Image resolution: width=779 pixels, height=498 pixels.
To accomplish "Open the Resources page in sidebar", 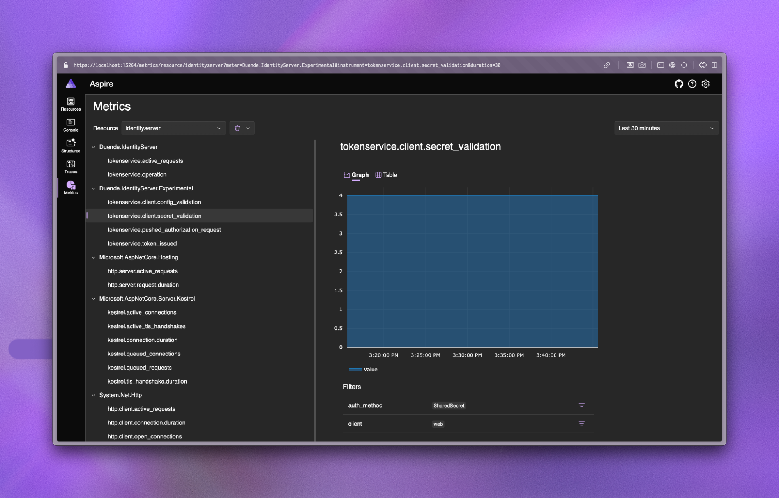I will [71, 104].
